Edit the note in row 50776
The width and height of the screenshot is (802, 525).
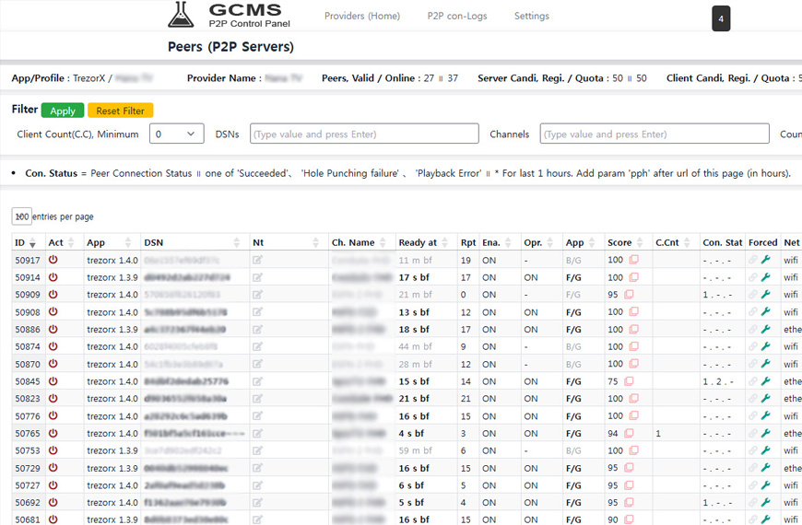tap(257, 416)
